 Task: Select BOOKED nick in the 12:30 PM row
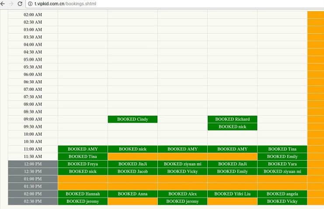pos(83,171)
